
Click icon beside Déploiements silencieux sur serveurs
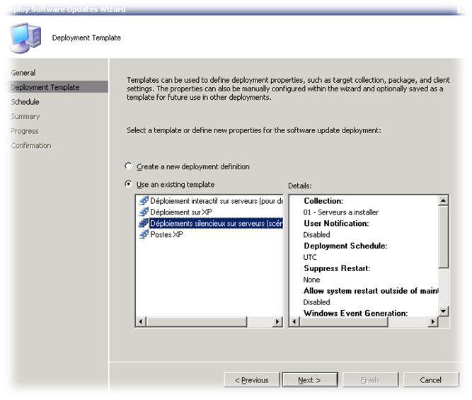pyautogui.click(x=143, y=224)
